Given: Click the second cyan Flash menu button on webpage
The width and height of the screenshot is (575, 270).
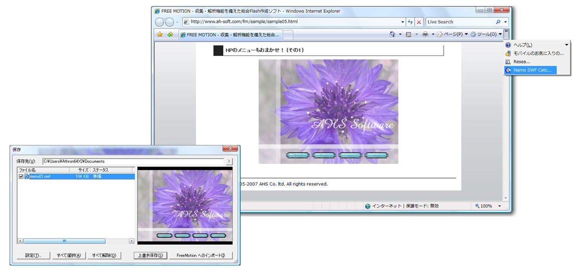Looking at the screenshot, I should click(324, 156).
